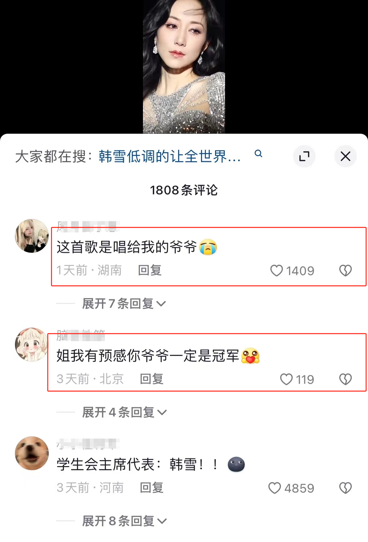Like the comment with 4859 likes

pos(275,488)
